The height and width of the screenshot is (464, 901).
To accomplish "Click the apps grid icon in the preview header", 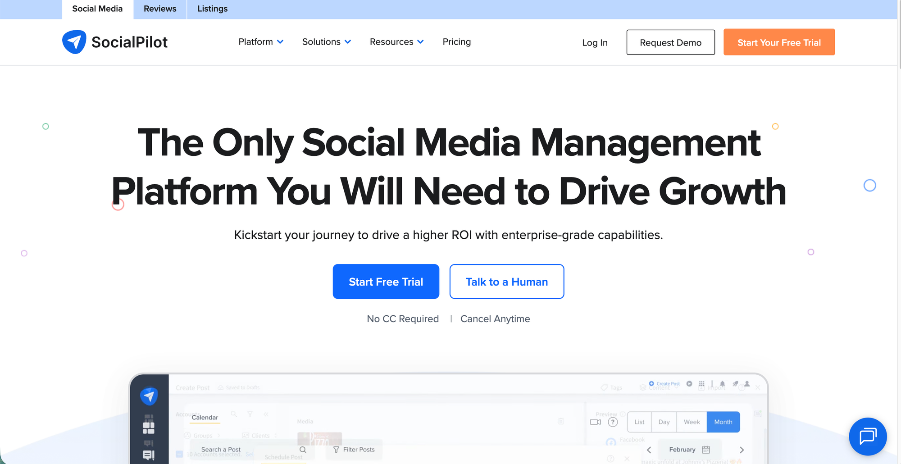I will pos(701,384).
